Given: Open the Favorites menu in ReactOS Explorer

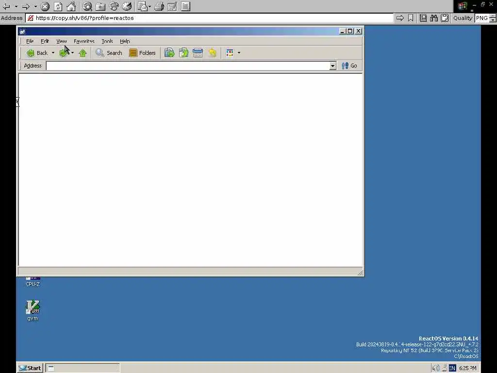Looking at the screenshot, I should click(x=84, y=41).
